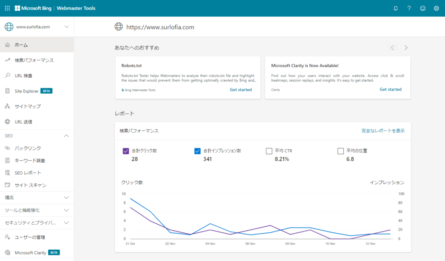Click the next arrow for recommendations carousel
445x261 pixels.
pyautogui.click(x=405, y=48)
